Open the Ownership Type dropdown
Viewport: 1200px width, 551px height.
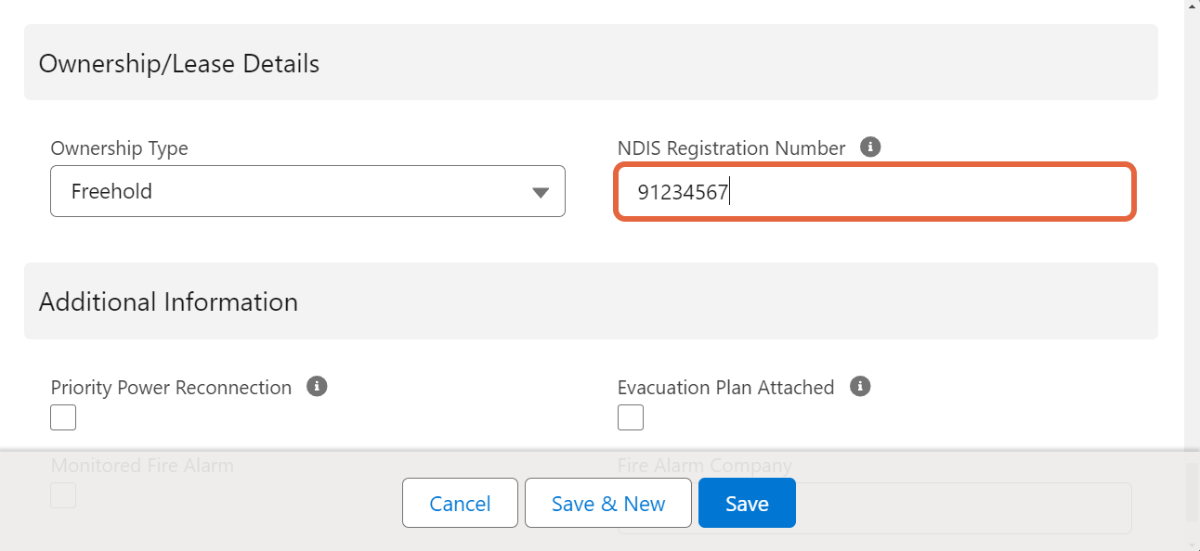(307, 191)
